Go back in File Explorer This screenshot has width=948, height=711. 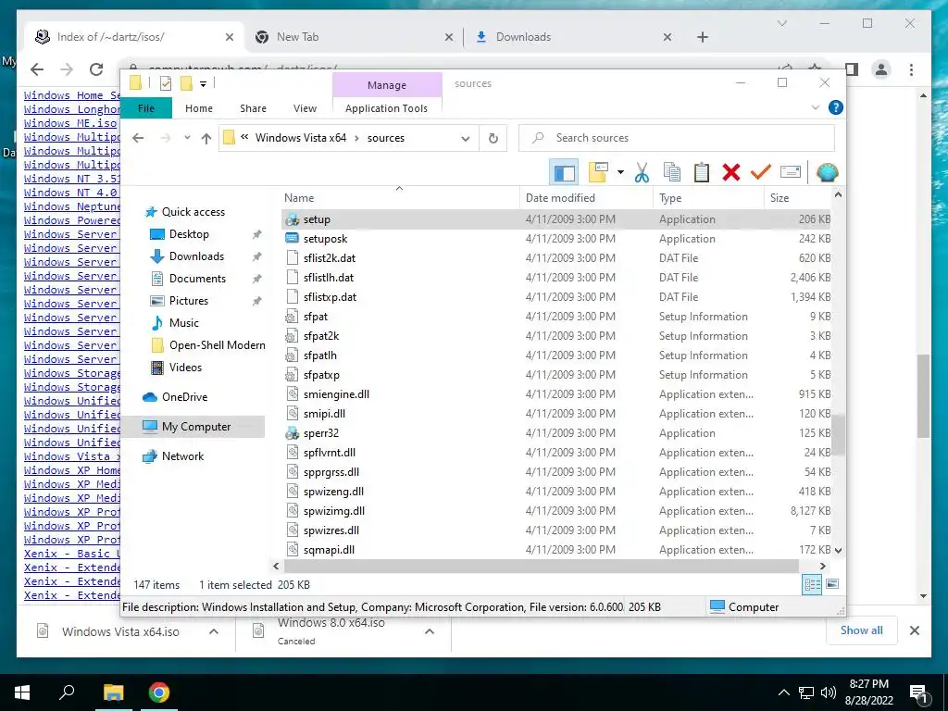138,138
